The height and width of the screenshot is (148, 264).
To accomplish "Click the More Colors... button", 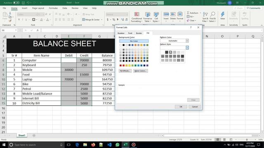I will coord(140,71).
